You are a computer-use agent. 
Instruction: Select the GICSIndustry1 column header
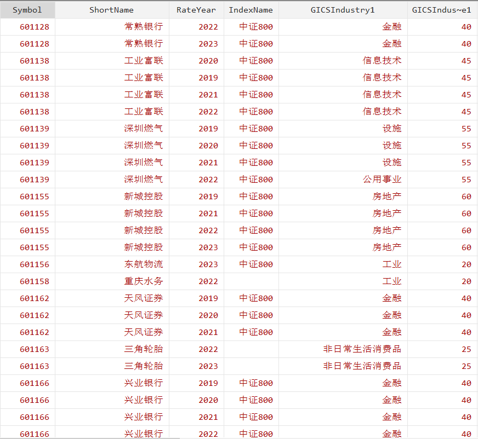(x=343, y=10)
